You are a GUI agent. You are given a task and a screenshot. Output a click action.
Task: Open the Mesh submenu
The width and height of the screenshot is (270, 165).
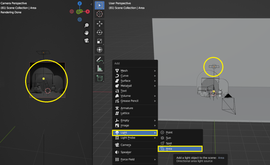click(135, 71)
